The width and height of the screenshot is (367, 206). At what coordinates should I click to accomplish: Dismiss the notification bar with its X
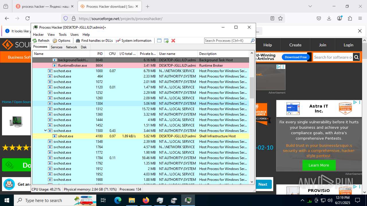click(x=360, y=31)
